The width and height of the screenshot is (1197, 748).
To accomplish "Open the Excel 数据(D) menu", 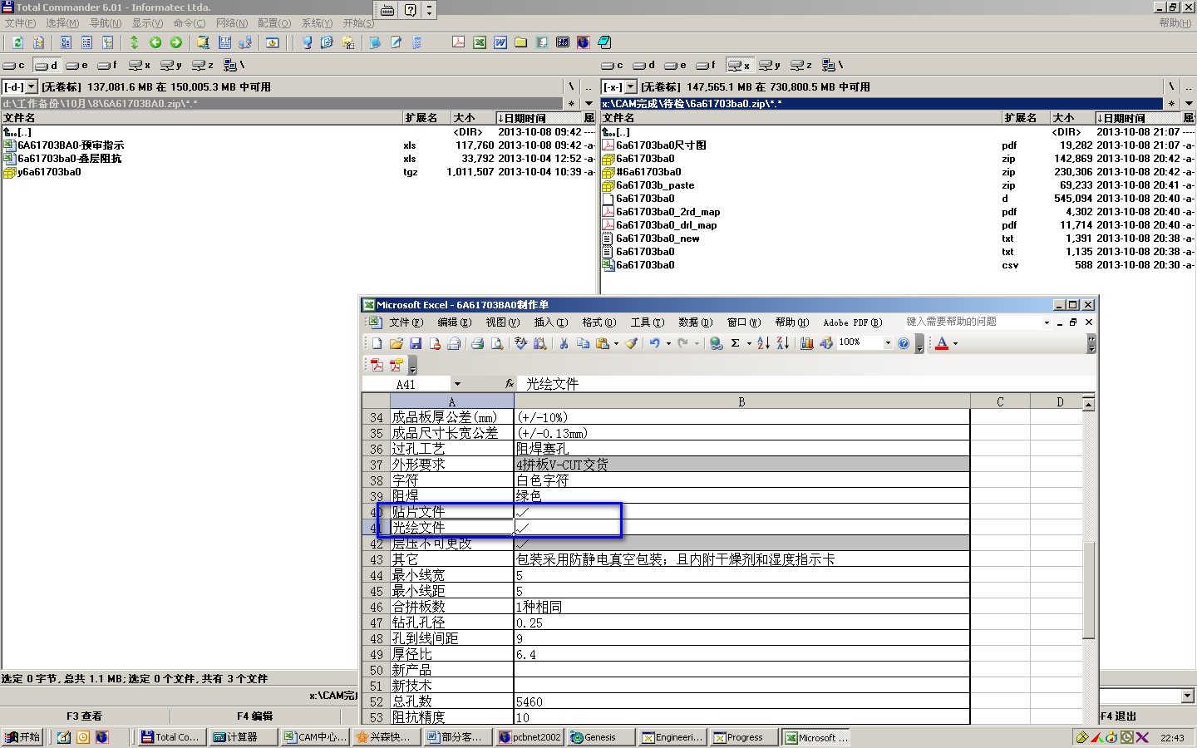I will (695, 322).
